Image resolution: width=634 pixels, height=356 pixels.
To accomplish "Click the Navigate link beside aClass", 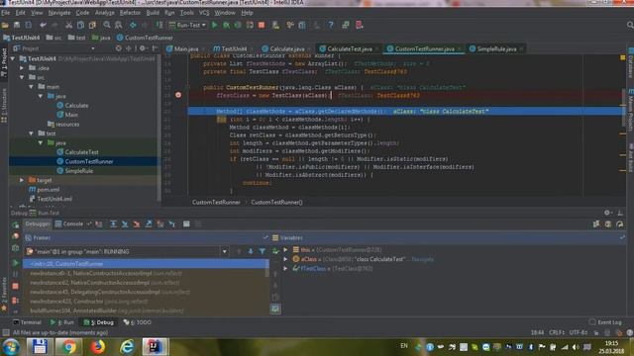I will point(423,259).
